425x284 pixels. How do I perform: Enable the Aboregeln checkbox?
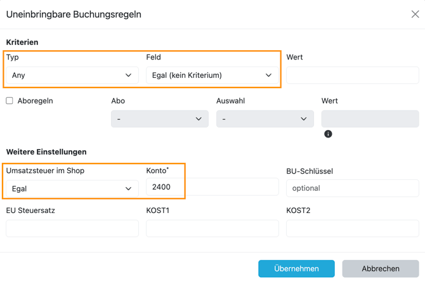coord(10,101)
